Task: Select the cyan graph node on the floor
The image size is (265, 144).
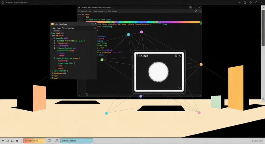Action: pyautogui.click(x=107, y=113)
